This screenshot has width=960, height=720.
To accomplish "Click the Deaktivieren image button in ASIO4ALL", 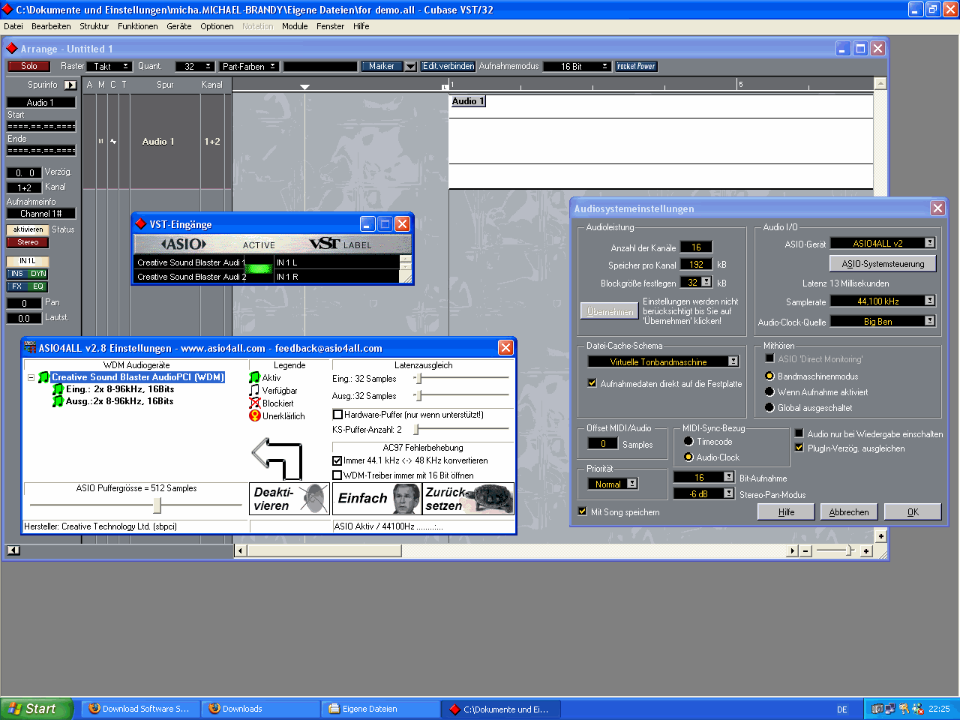I will (289, 499).
